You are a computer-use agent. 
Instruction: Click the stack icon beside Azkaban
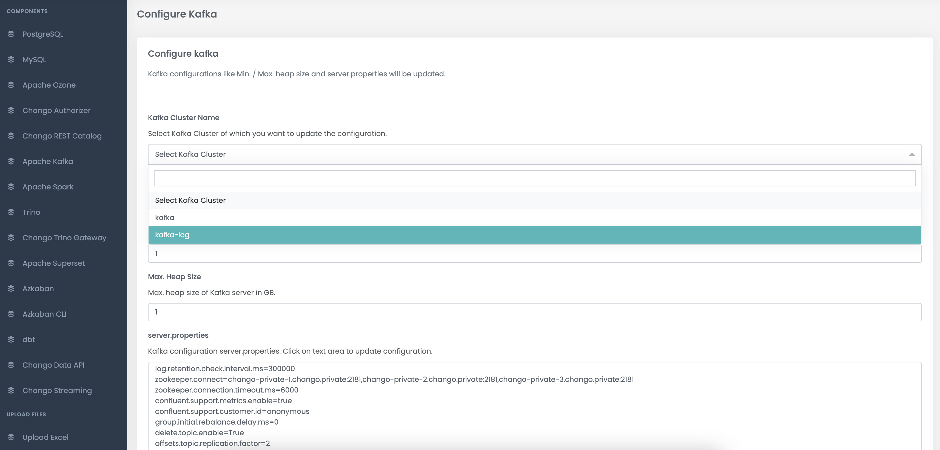11,289
